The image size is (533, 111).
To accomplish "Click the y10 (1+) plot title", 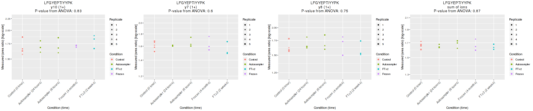I will coord(58,7).
